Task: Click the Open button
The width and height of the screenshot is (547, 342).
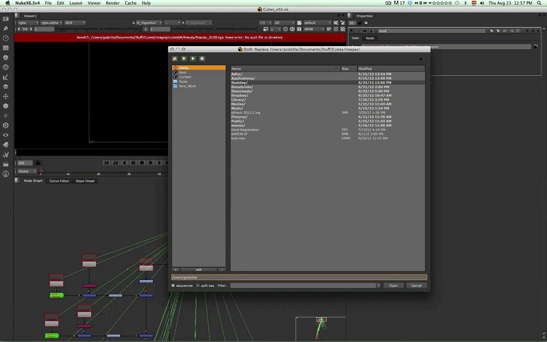Action: (393, 286)
